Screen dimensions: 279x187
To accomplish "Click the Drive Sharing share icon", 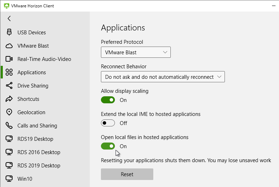I will click(9, 86).
